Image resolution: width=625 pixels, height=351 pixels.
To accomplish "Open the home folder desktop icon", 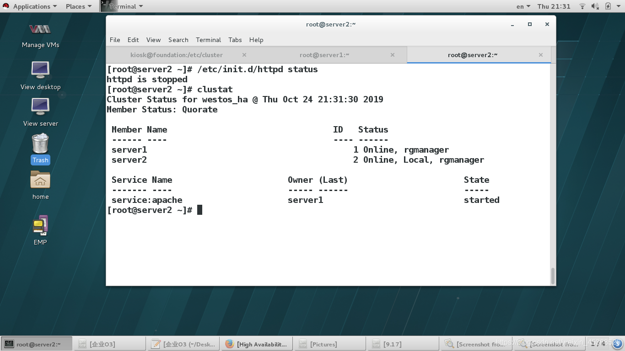I will pyautogui.click(x=40, y=186).
